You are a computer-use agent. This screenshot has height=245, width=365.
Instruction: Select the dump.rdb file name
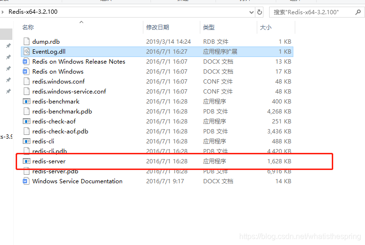pos(46,42)
